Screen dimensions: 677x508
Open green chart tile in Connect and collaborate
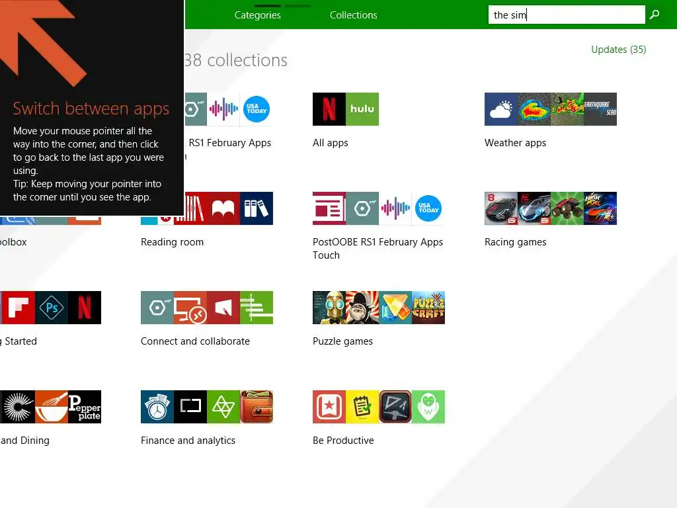point(257,308)
